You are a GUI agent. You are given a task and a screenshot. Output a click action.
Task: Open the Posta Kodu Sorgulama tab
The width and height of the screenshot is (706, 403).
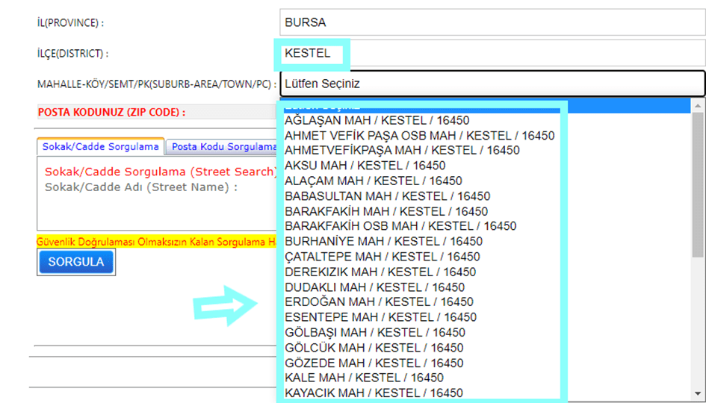coord(222,147)
